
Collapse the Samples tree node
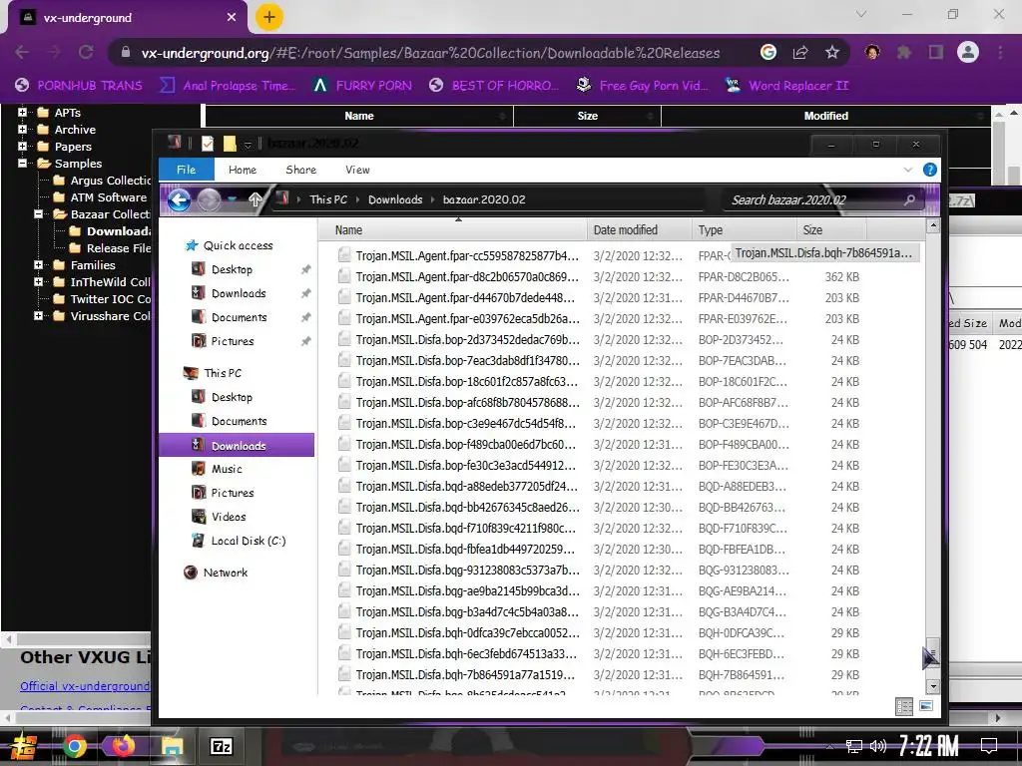22,163
